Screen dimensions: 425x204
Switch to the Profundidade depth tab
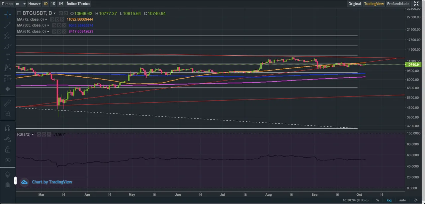pyautogui.click(x=398, y=4)
